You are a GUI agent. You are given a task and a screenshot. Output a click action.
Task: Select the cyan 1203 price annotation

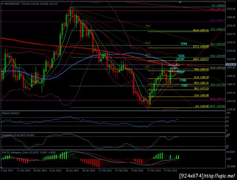point(181,72)
